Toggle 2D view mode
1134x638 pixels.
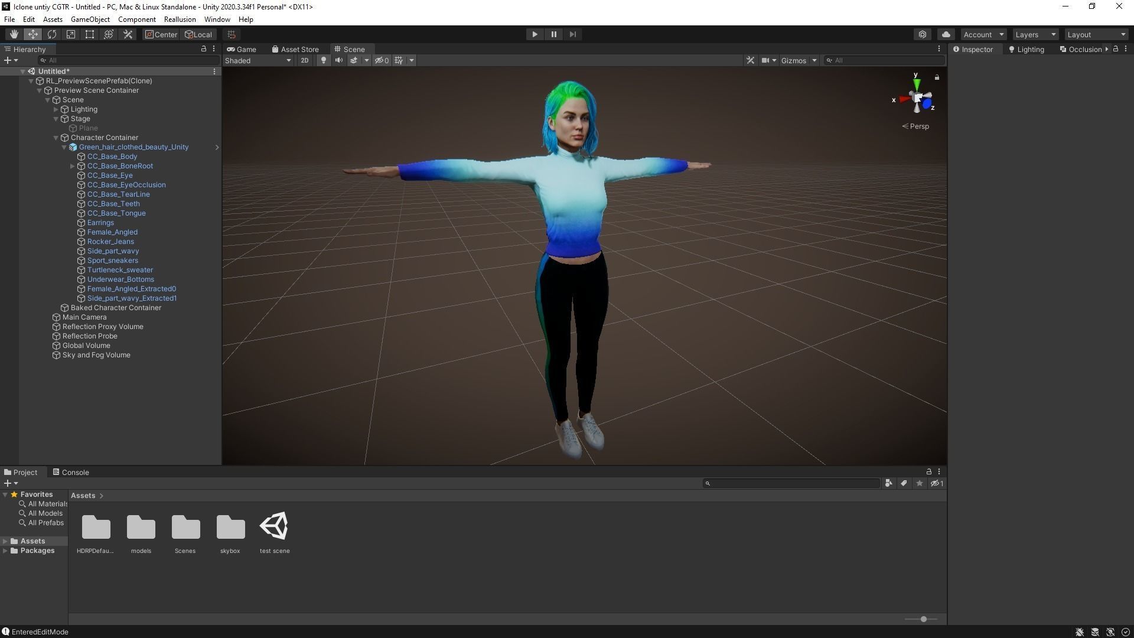pyautogui.click(x=304, y=60)
